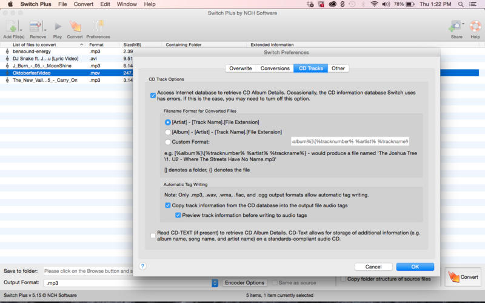Expand the Remove dropdown arrow
Image resolution: width=485 pixels, height=303 pixels.
(45, 30)
